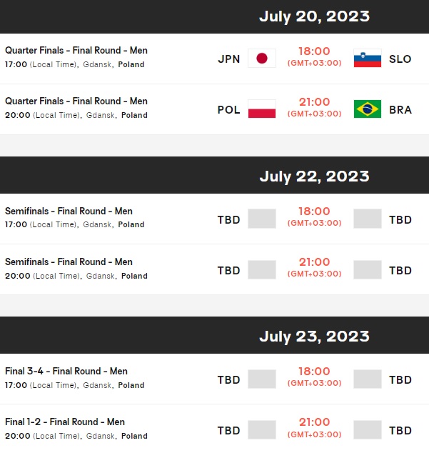
Task: Click right TBD flag placeholder in Final 1-2
Action: pos(368,430)
